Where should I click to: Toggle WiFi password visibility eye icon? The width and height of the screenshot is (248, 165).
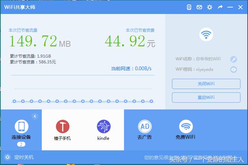[x=234, y=70]
